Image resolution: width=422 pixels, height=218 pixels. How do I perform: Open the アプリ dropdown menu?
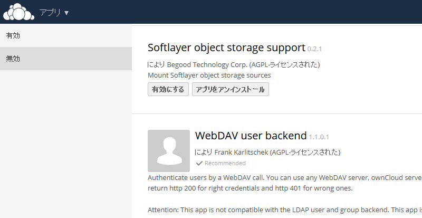tap(54, 12)
